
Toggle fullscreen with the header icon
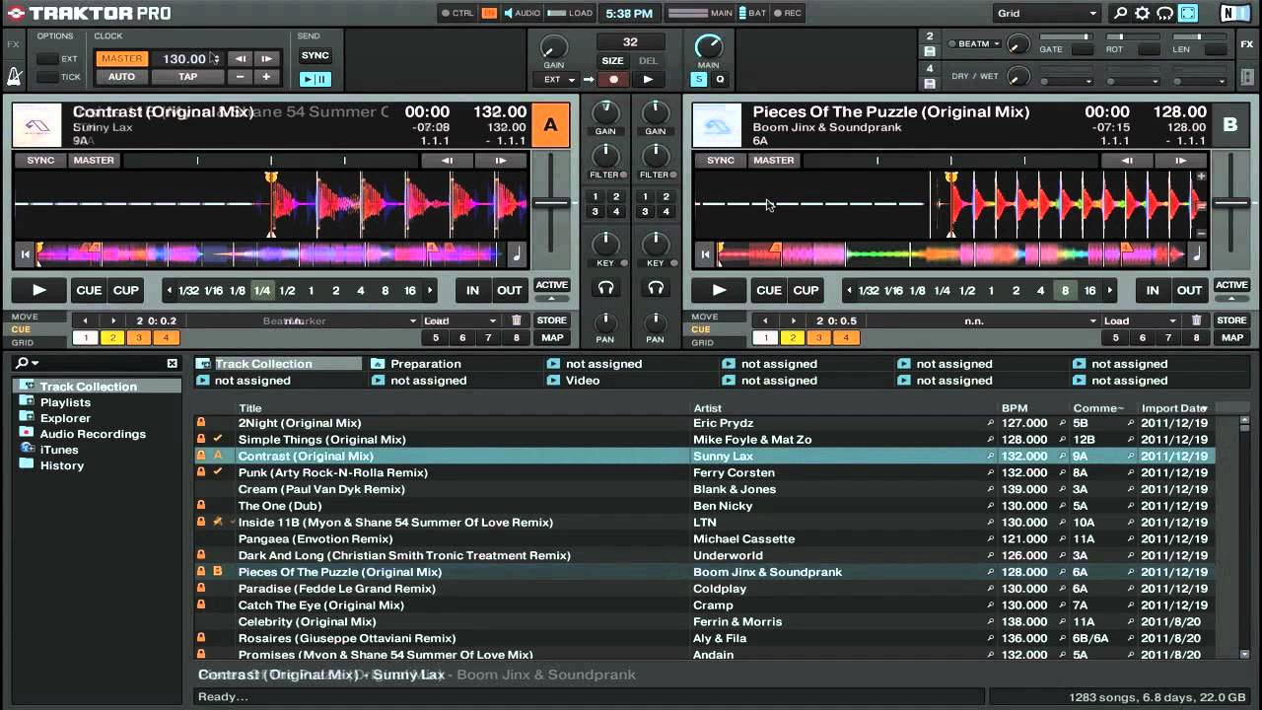(x=1188, y=13)
